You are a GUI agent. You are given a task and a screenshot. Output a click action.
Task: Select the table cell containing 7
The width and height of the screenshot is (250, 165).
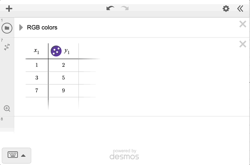click(x=37, y=91)
